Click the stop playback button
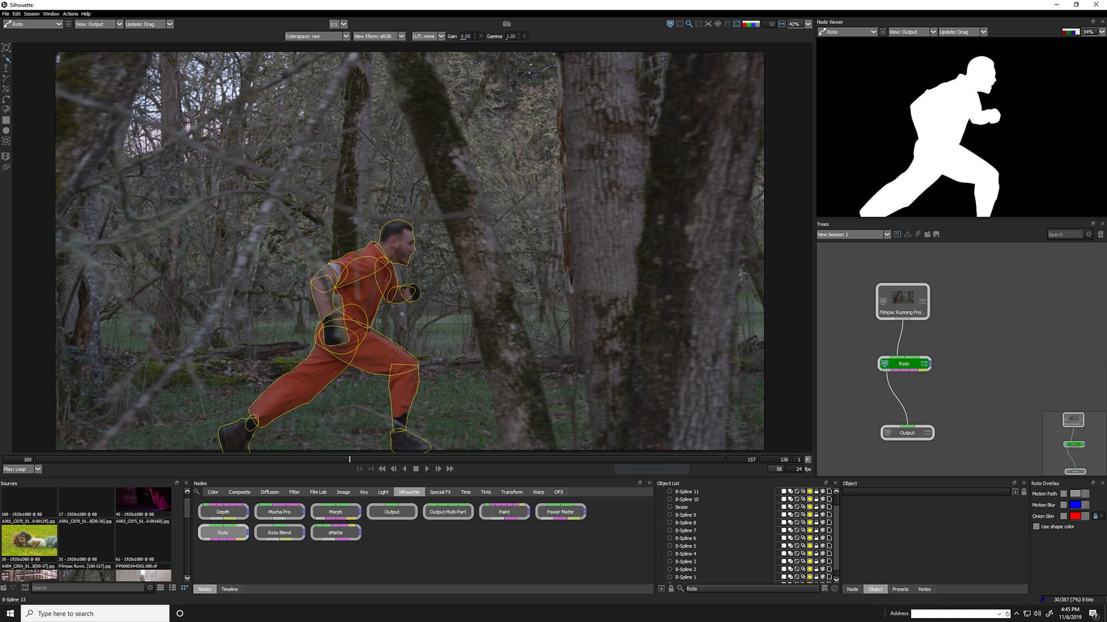 coord(416,469)
